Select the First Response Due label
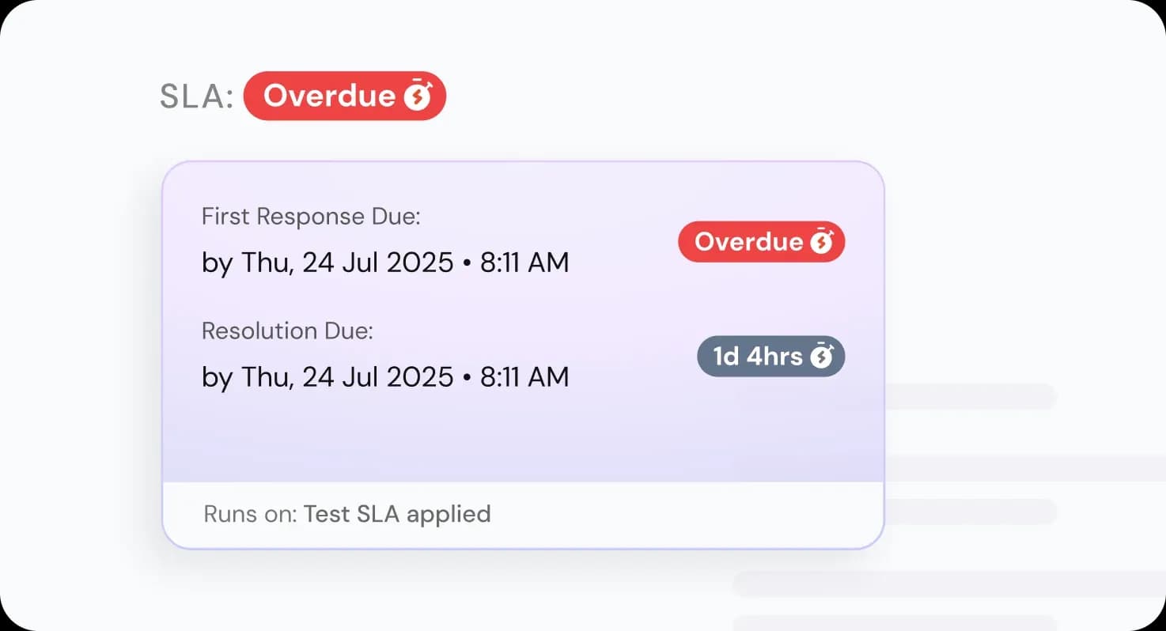The image size is (1166, 631). pyautogui.click(x=311, y=217)
